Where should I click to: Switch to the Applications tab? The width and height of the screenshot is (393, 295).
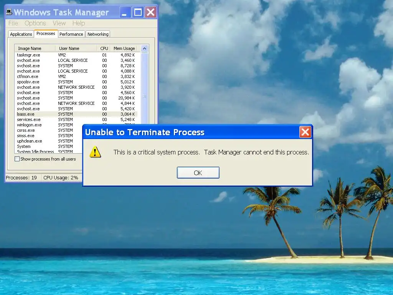[x=21, y=34]
